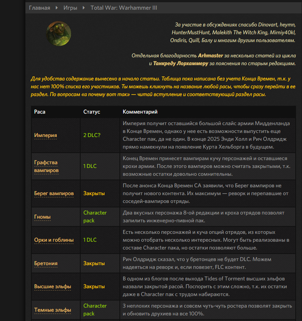Click the Империя comment about Курта Хельборга
This screenshot has height=321, width=302.
(x=207, y=135)
